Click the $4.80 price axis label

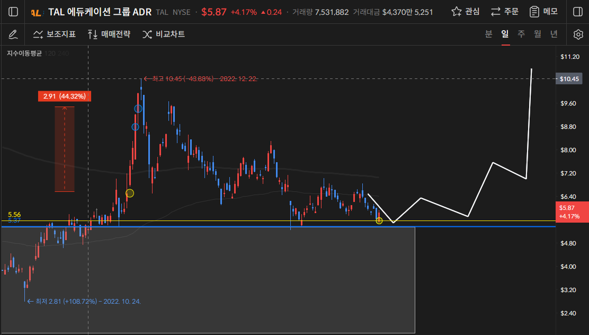568,243
